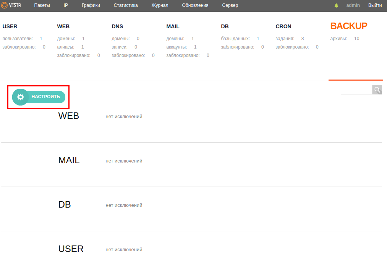Focus the search input field
The height and width of the screenshot is (273, 387).
tap(356, 90)
